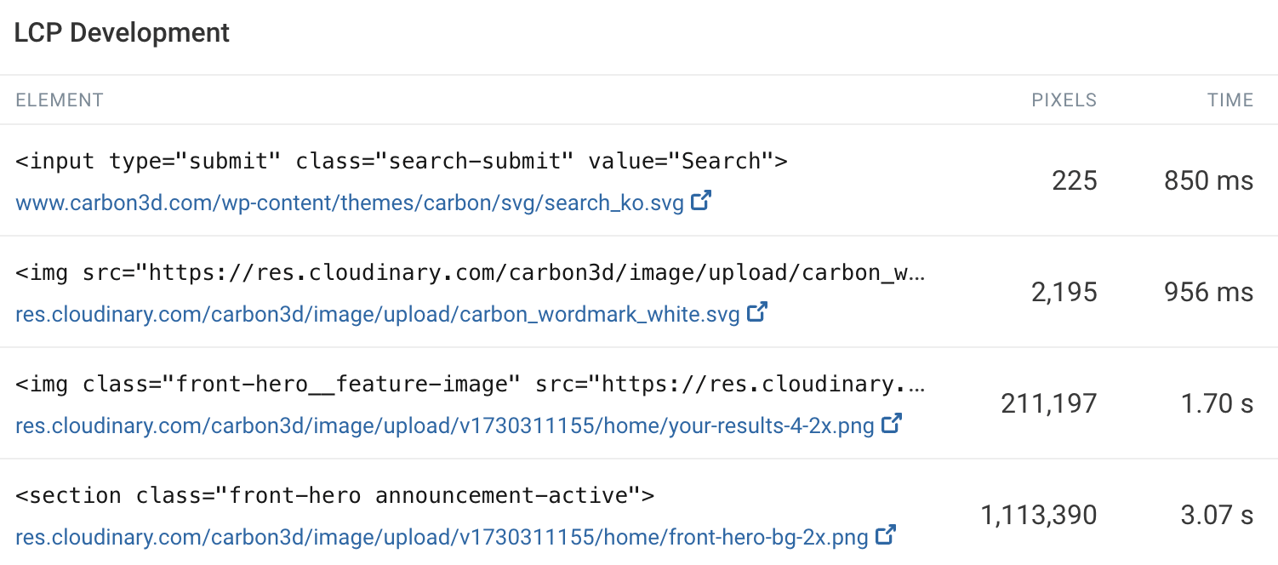Open the carbon_wordmark_white.svg URL link

click(x=378, y=315)
